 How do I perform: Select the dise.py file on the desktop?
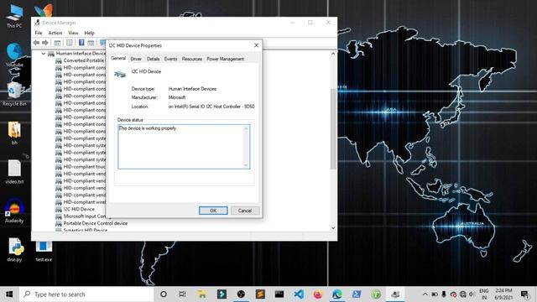(x=14, y=250)
